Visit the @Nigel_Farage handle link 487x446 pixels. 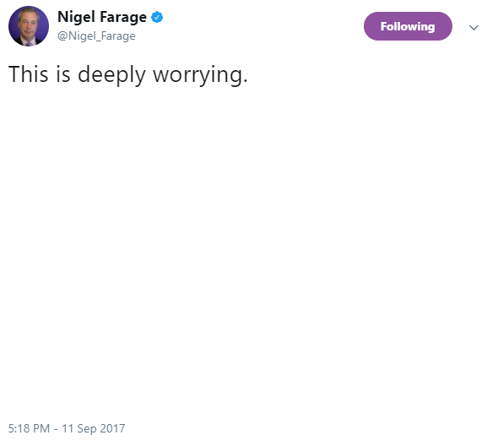(x=96, y=36)
